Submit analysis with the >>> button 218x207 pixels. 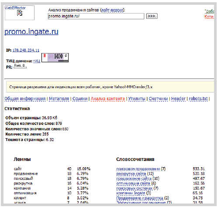pyautogui.click(x=152, y=16)
